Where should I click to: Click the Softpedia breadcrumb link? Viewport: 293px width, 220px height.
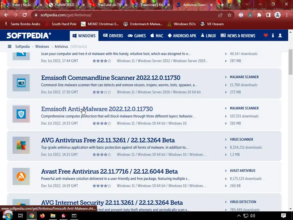[22, 46]
